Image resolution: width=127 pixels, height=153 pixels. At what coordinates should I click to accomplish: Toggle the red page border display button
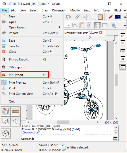pos(82,25)
